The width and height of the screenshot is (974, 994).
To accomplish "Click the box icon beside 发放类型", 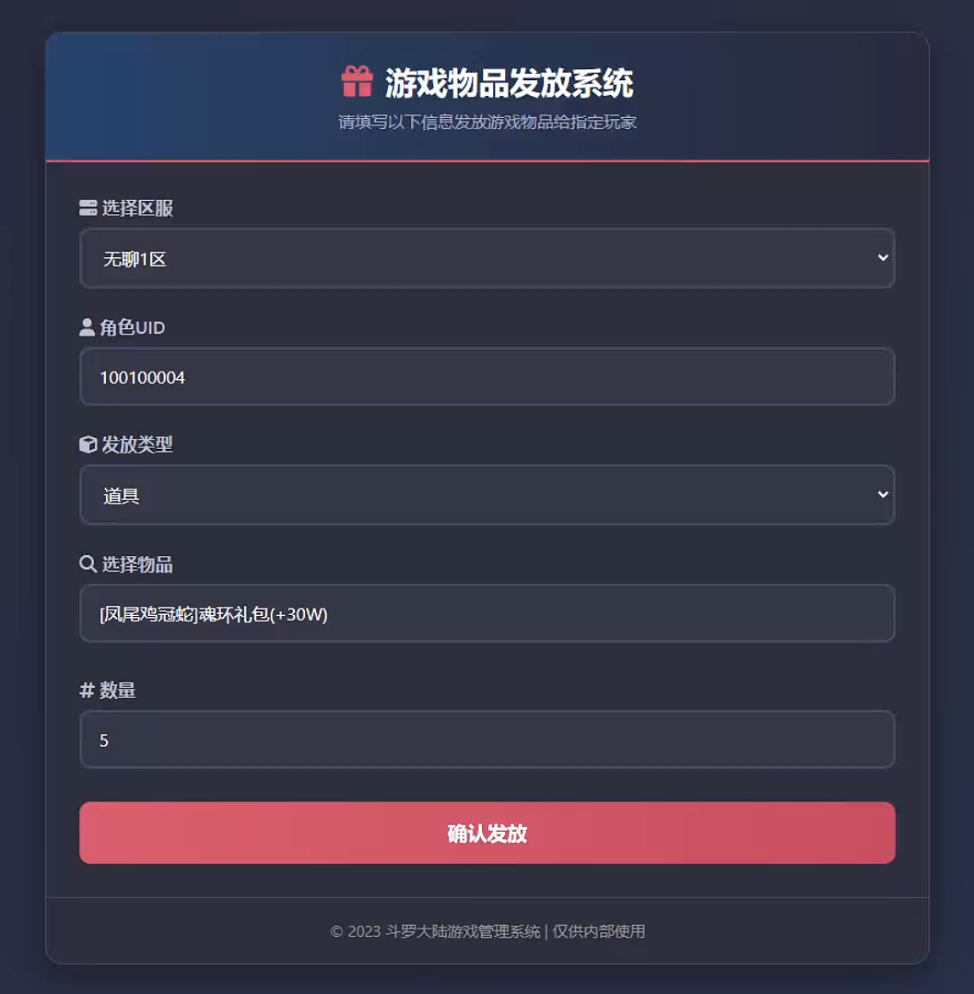I will click(86, 444).
